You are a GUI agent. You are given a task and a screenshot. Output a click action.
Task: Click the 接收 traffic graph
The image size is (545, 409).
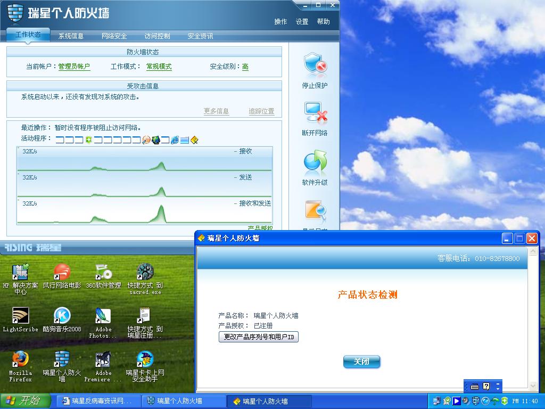145,159
